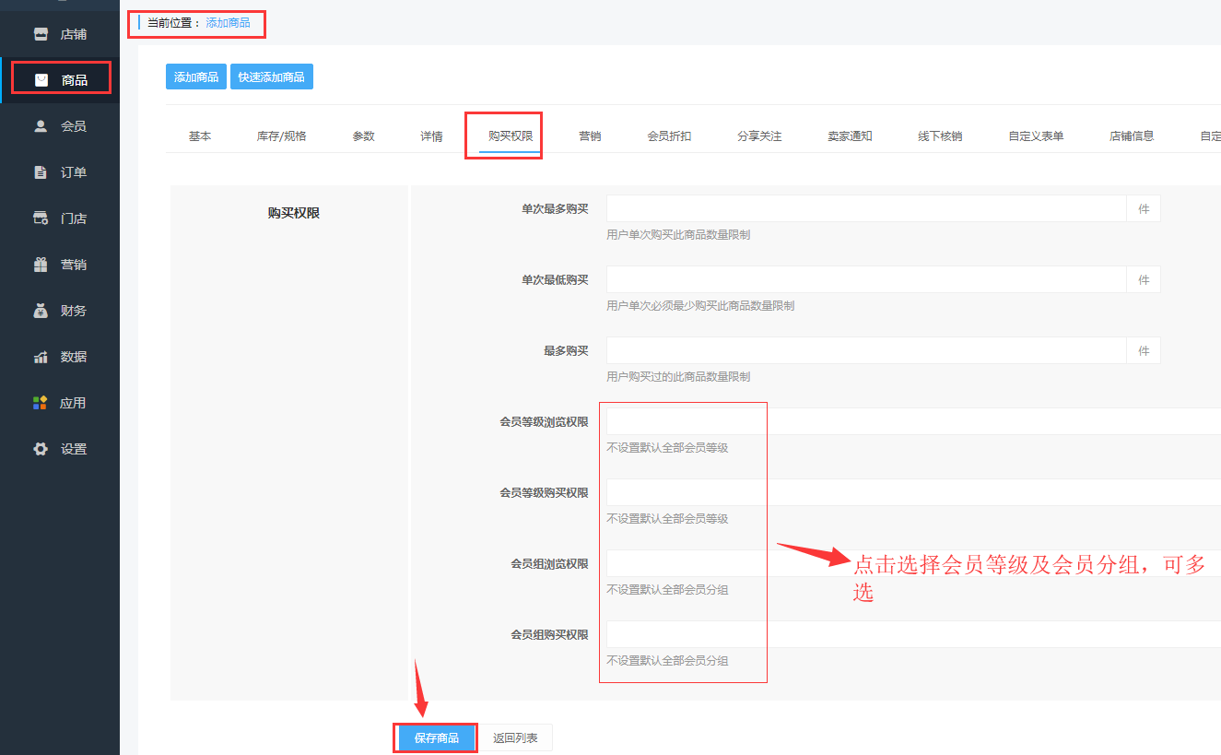Viewport: 1221px width, 755px height.
Task: Click the 添加商品 breadcrumb link
Action: pos(228,22)
